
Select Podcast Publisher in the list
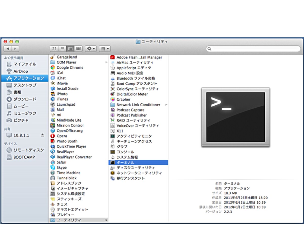[x=138, y=115]
